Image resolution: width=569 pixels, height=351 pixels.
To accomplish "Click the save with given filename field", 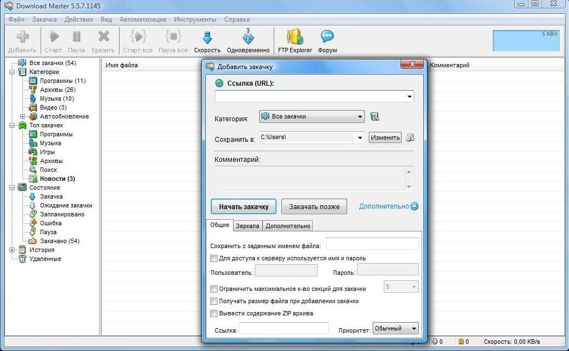I will (x=372, y=244).
